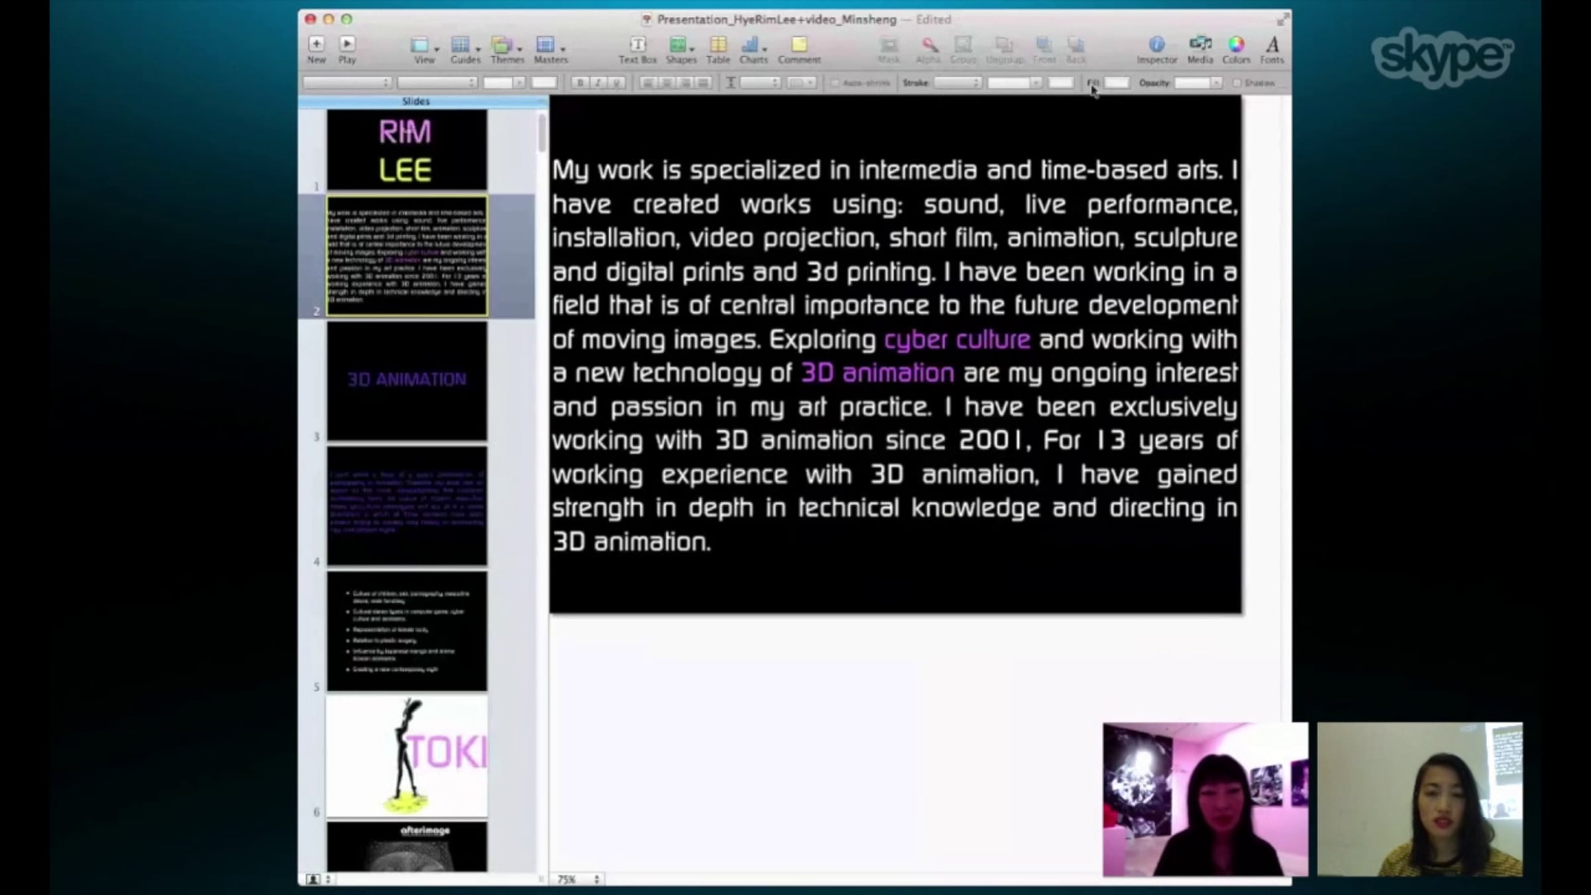Select the TOKI slide thumbnail

406,756
